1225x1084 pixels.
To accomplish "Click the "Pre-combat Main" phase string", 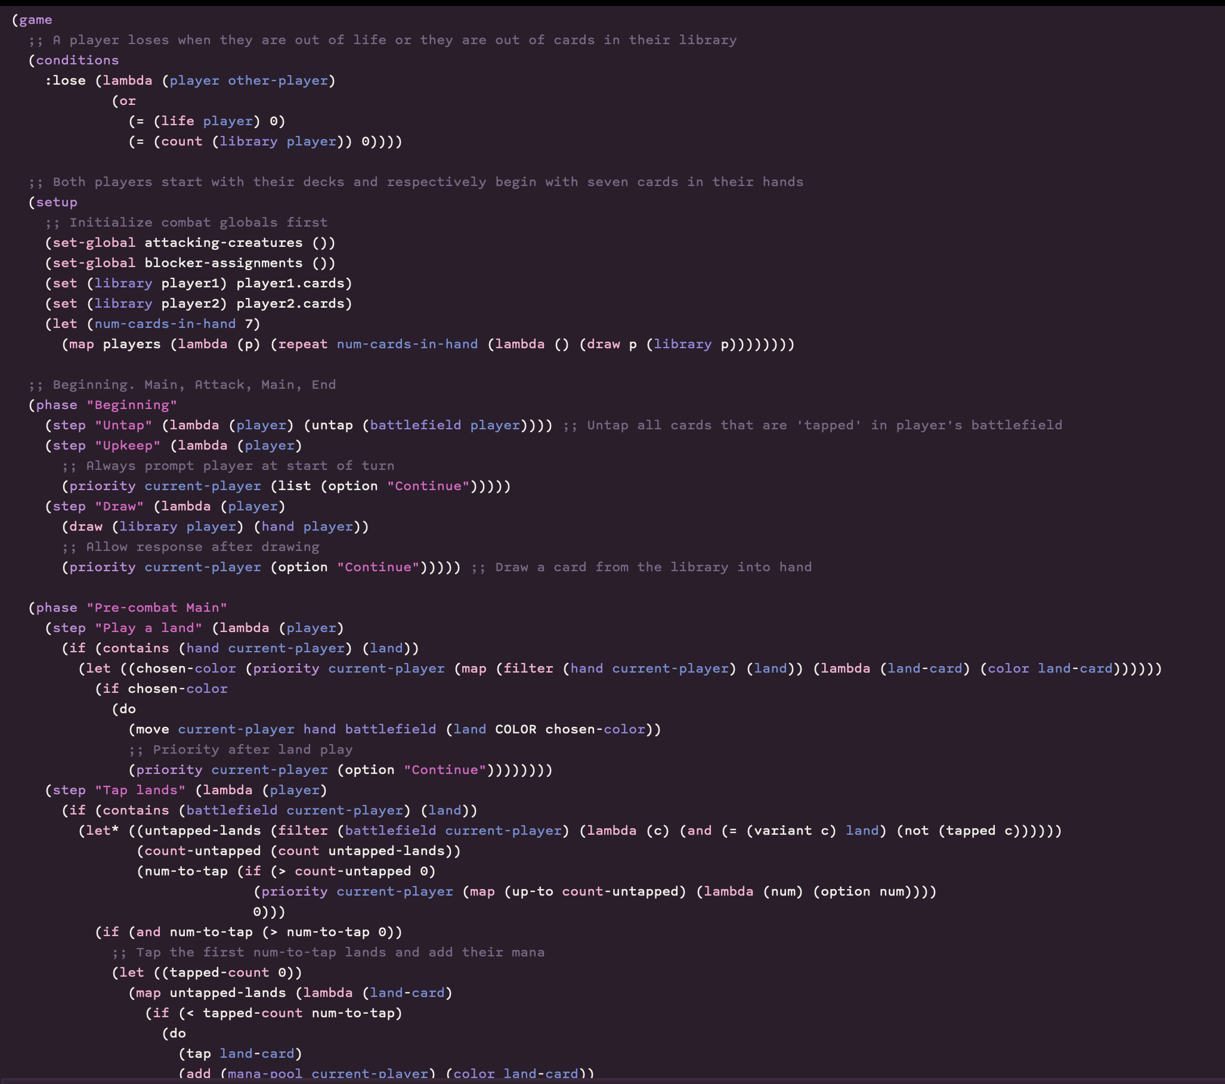I will (x=157, y=608).
